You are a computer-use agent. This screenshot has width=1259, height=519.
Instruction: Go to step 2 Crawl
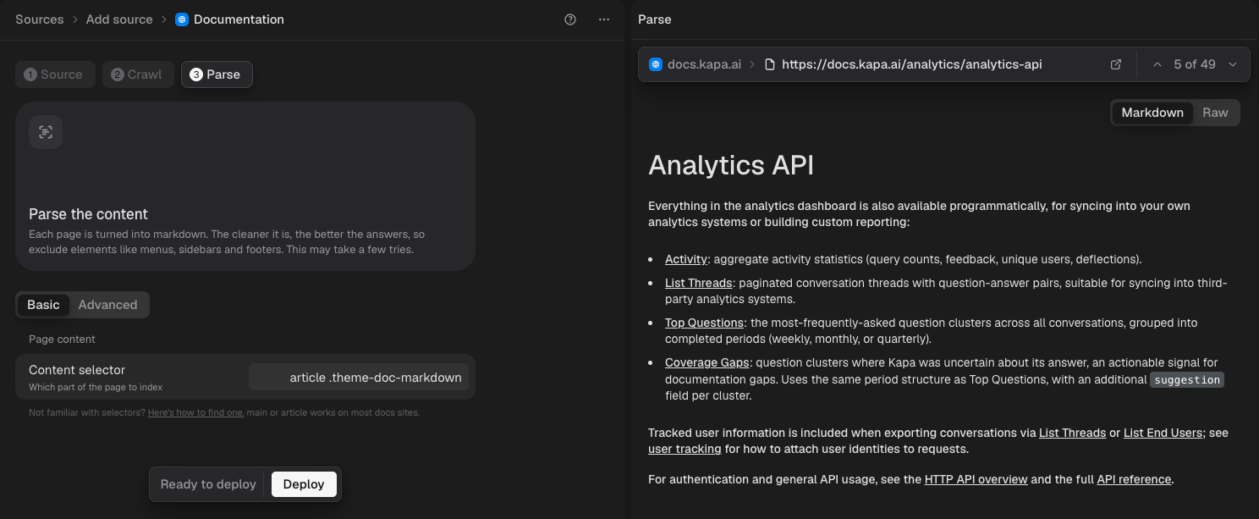(138, 75)
